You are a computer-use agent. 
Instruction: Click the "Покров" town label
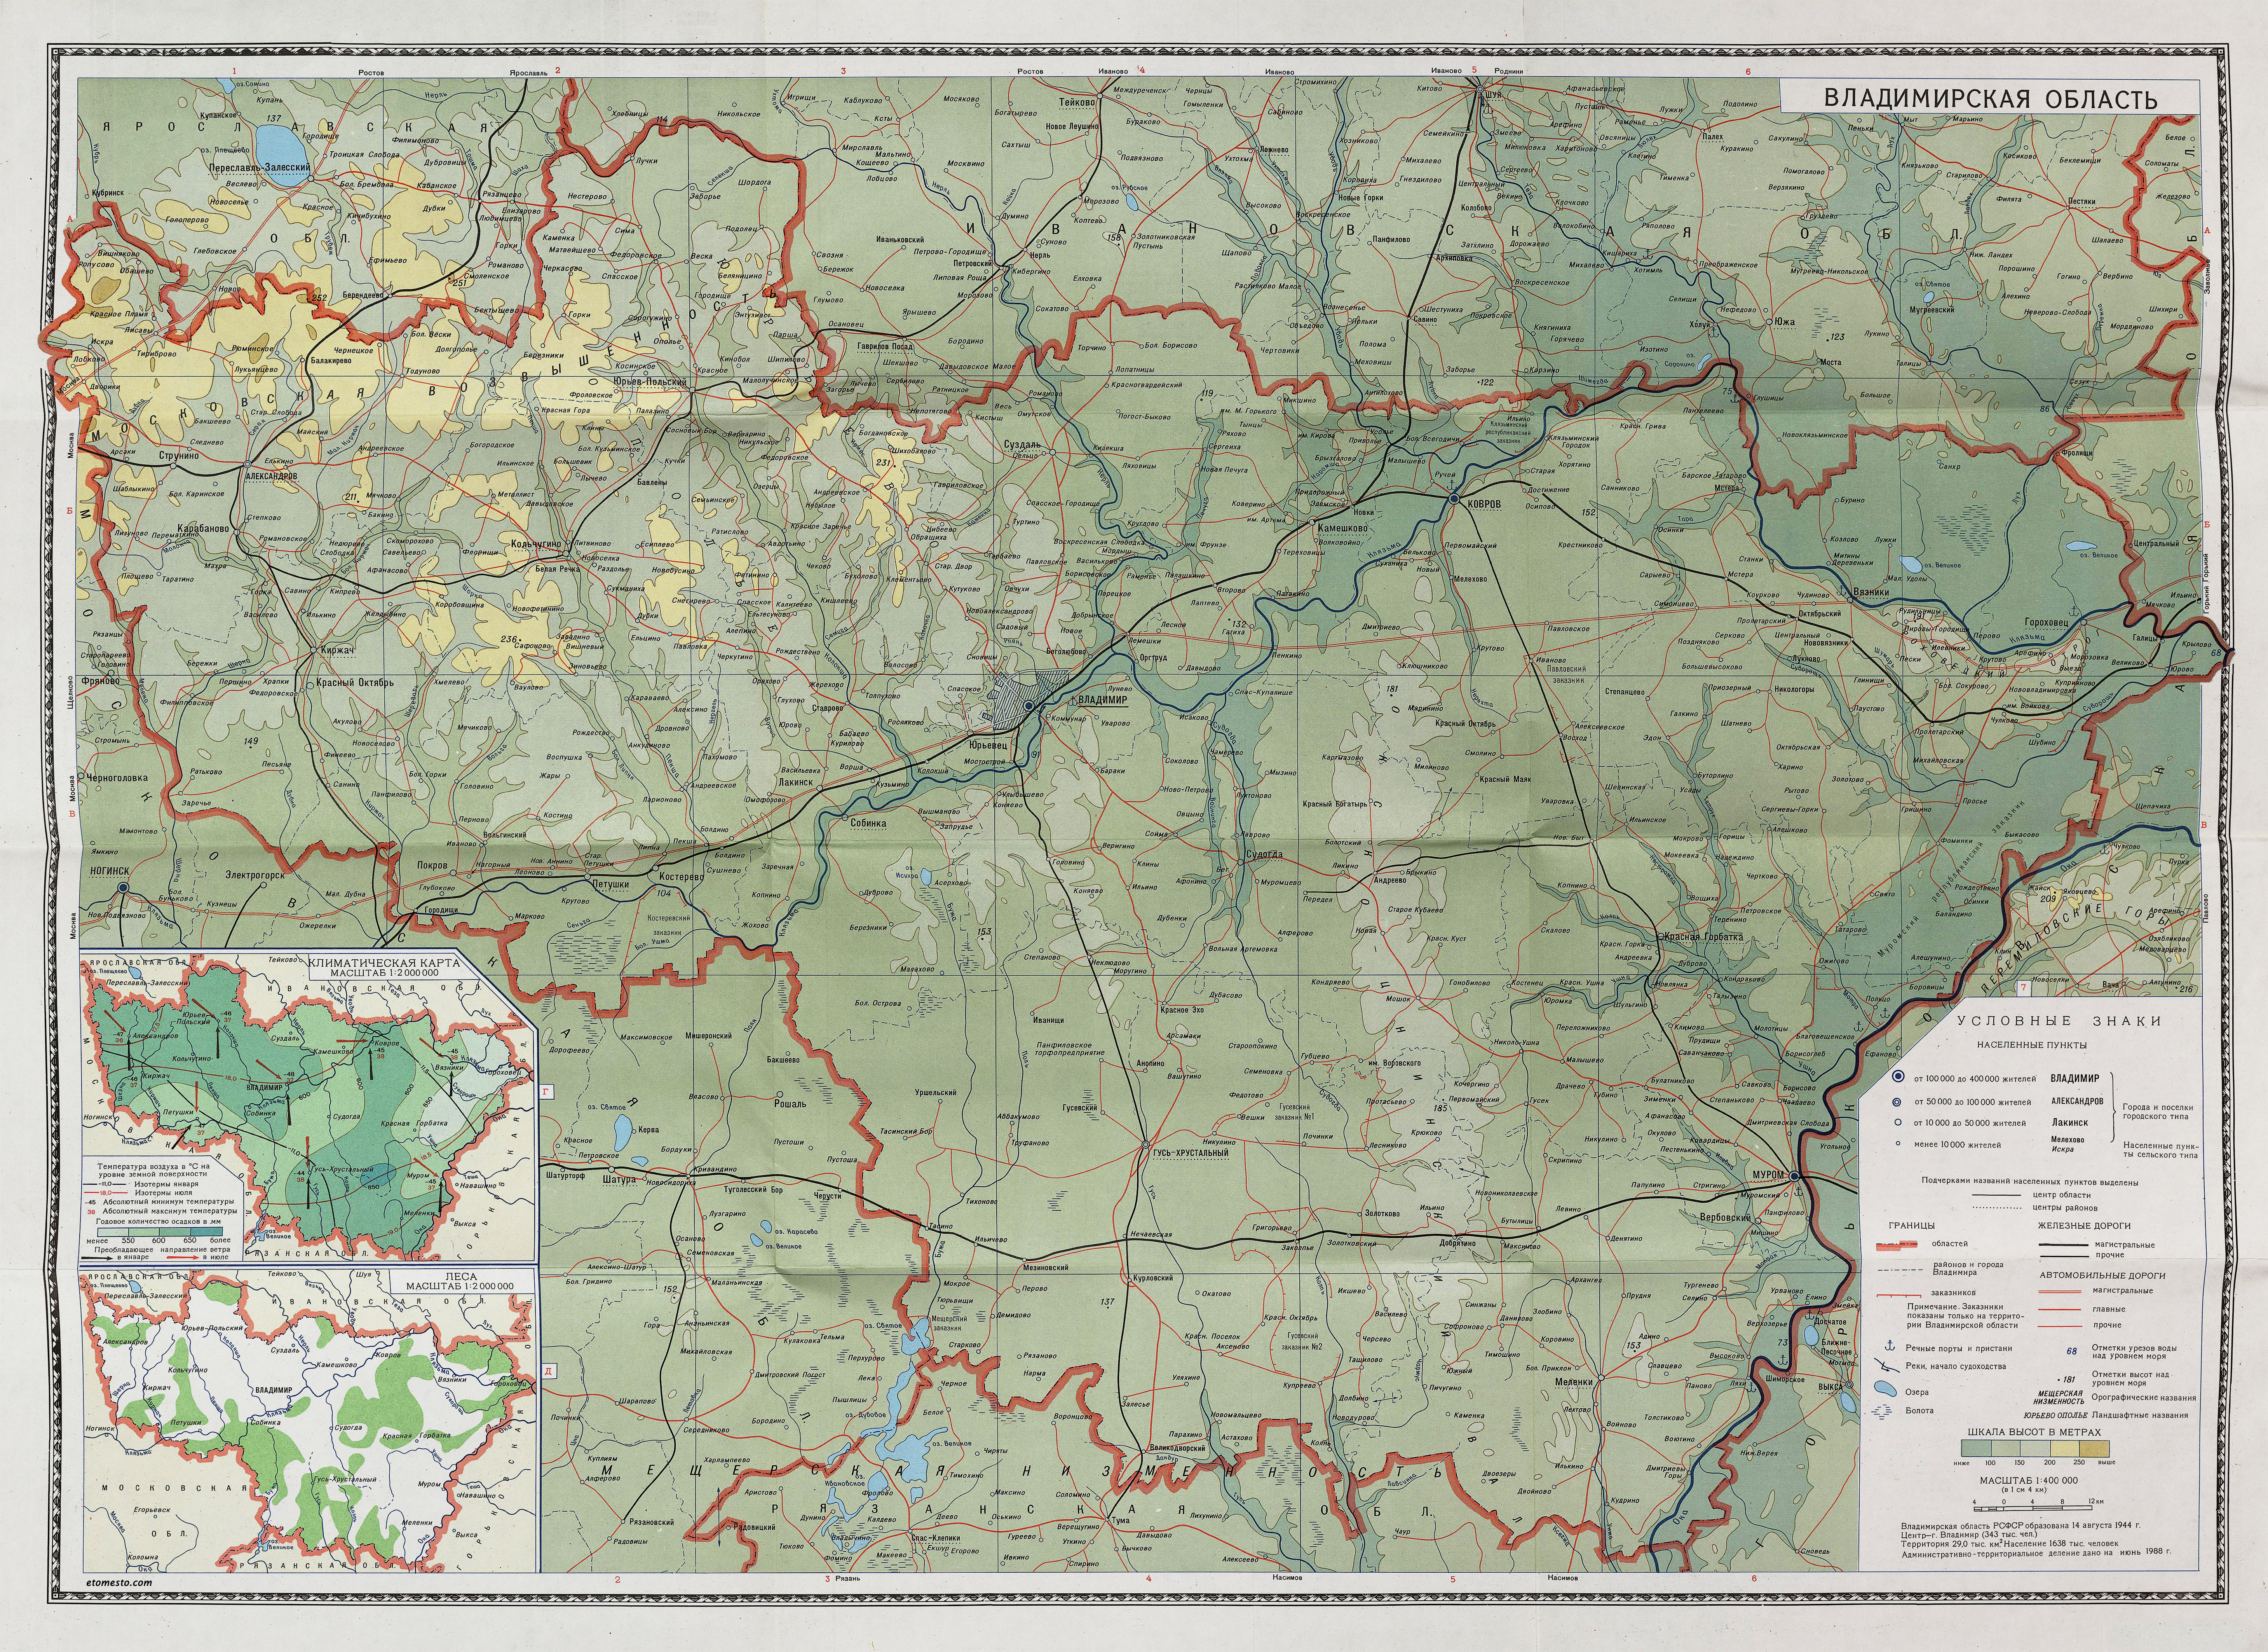[432, 866]
